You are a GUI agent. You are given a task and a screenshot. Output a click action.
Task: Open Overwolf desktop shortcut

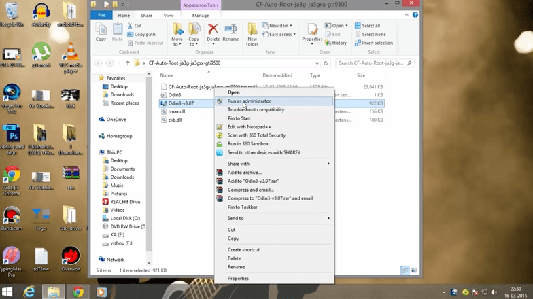[x=71, y=260]
